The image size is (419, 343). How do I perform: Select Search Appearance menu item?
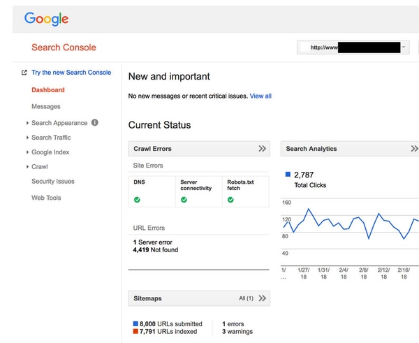(59, 123)
